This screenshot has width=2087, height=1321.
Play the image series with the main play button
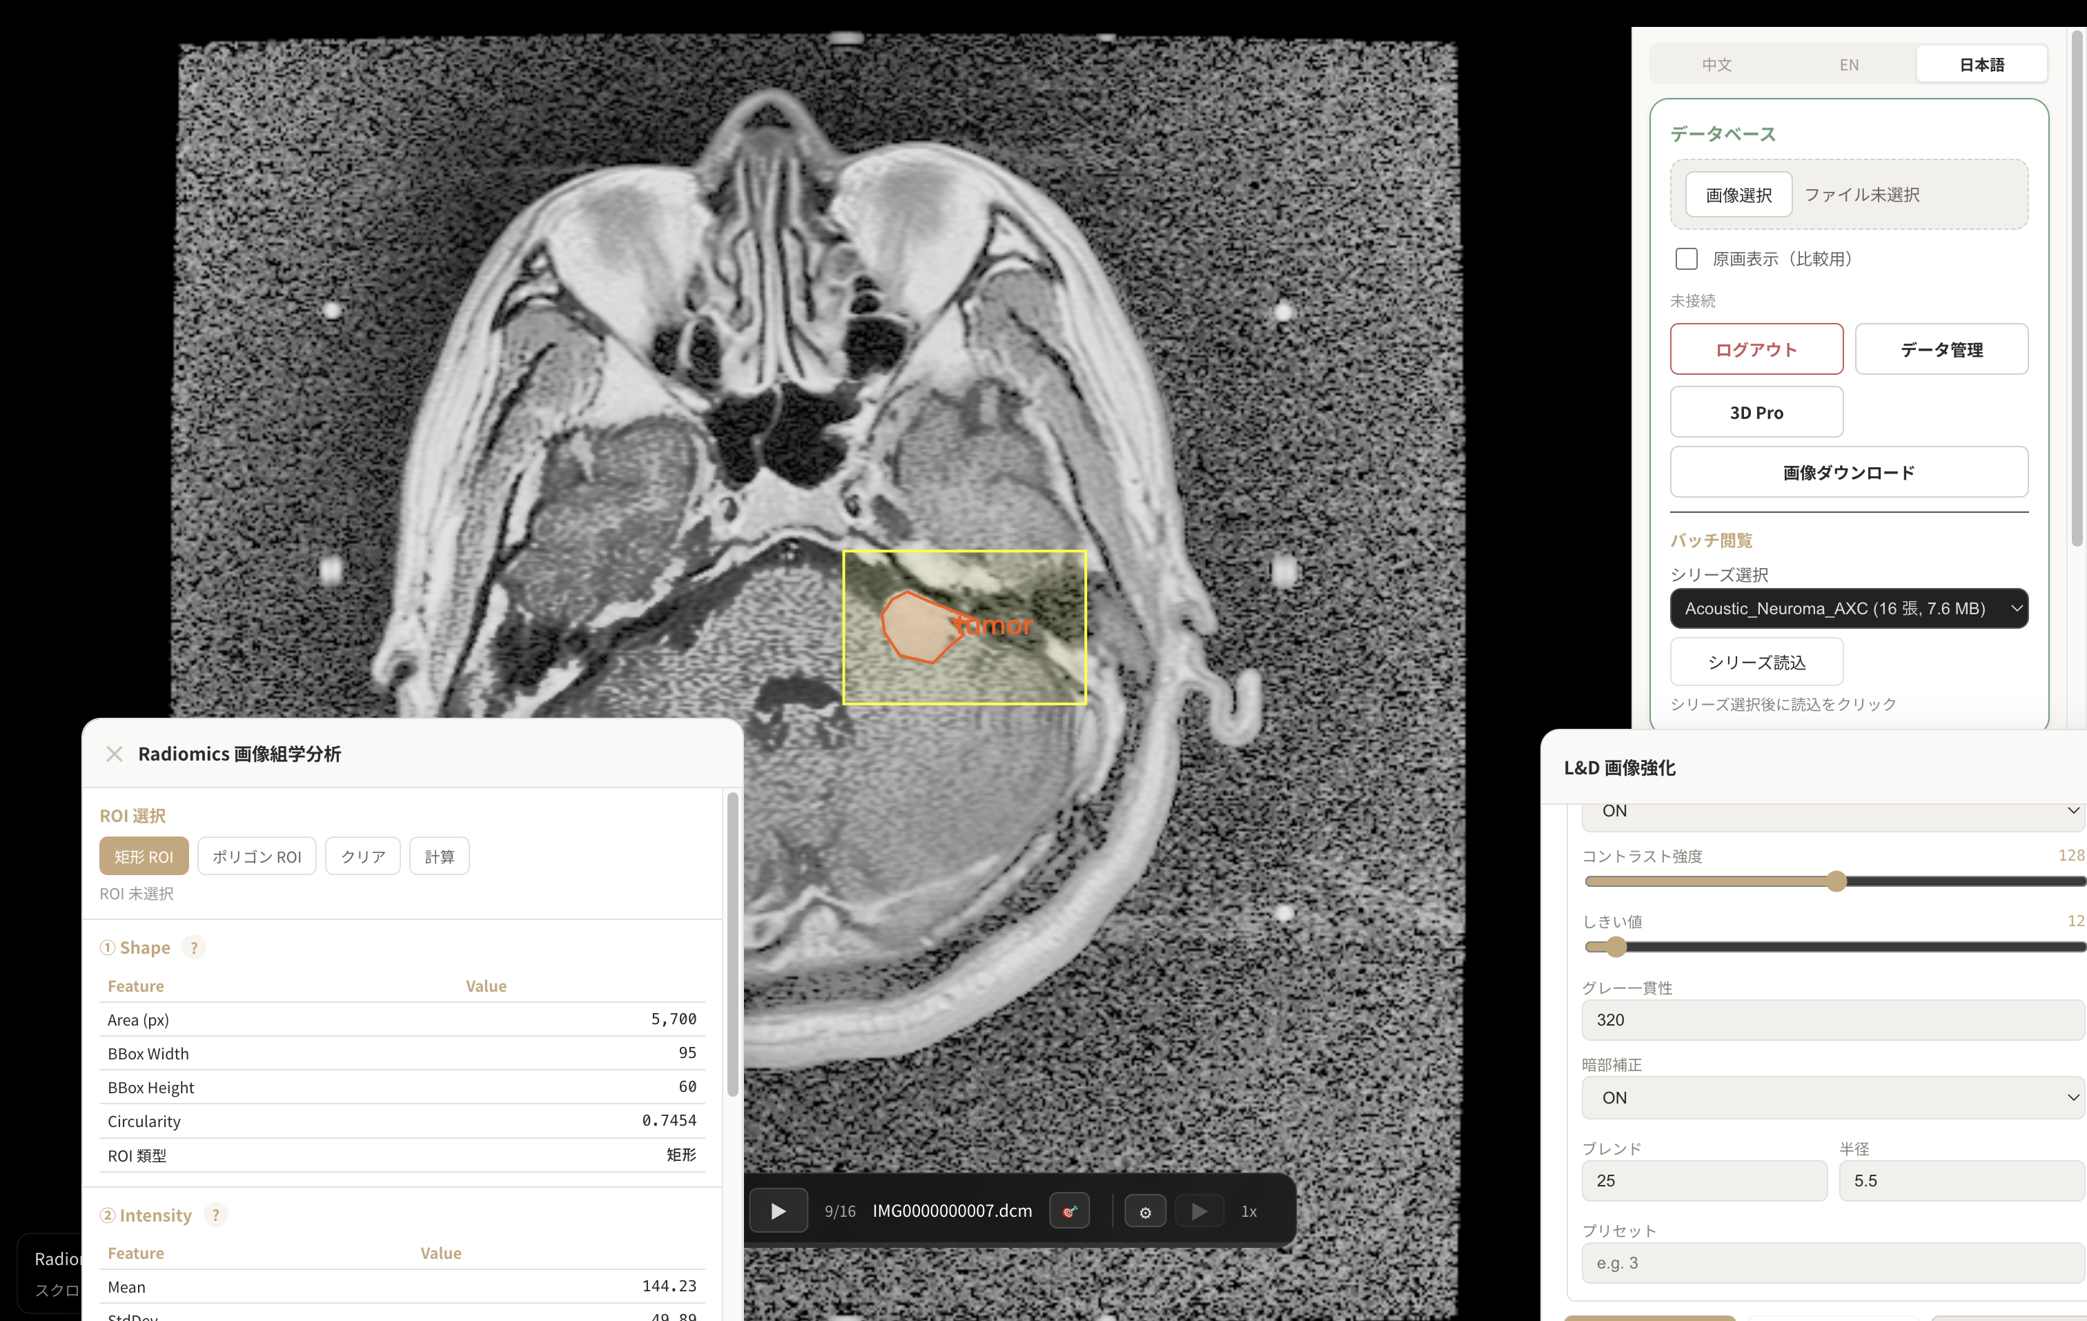tap(777, 1211)
